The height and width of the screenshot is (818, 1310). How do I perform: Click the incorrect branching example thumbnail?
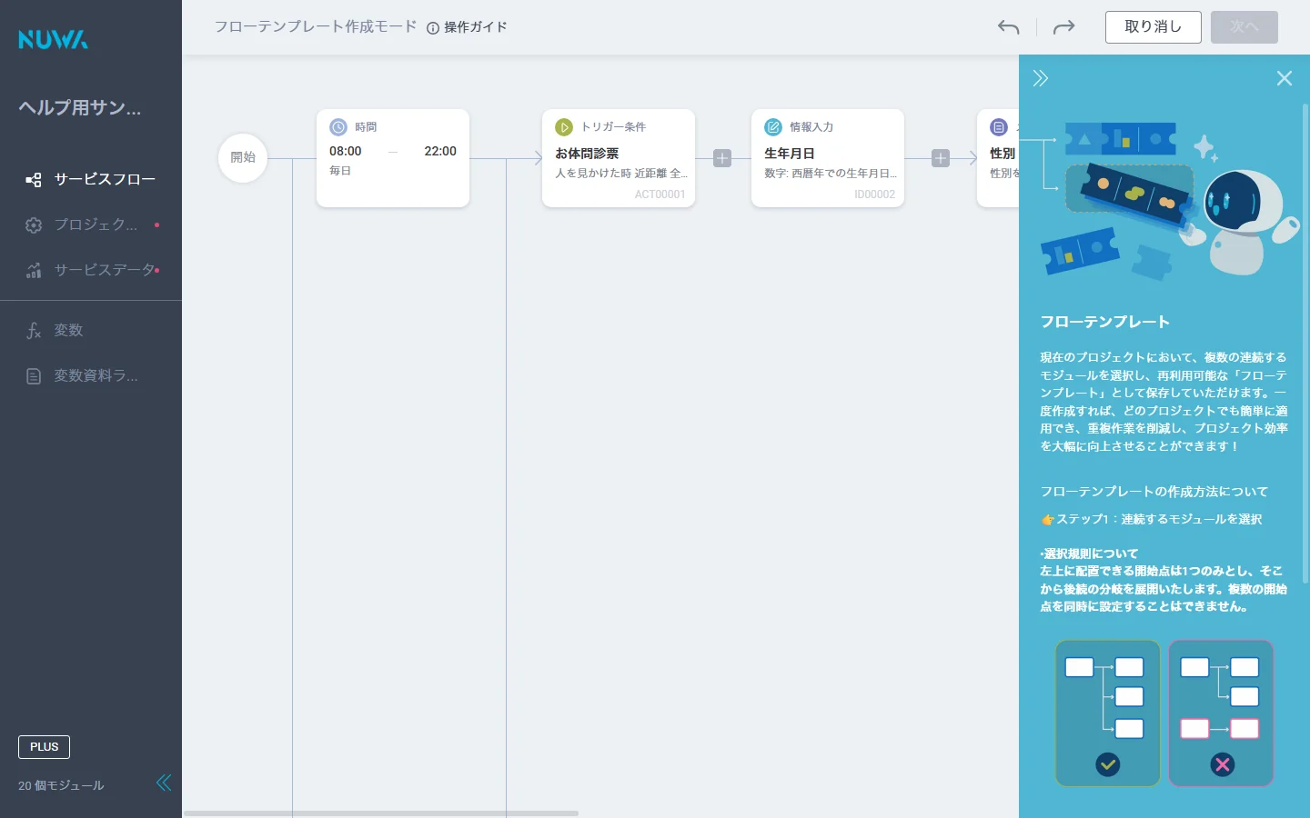click(x=1221, y=713)
